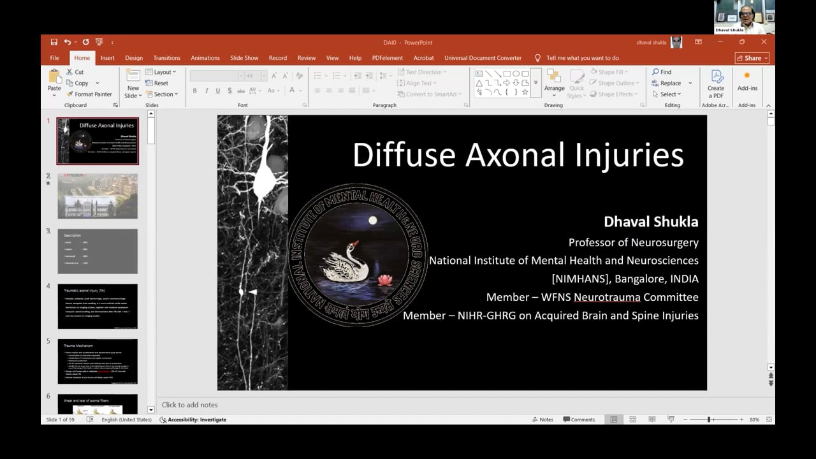Open Add-ins
This screenshot has height=459, width=816.
(747, 81)
